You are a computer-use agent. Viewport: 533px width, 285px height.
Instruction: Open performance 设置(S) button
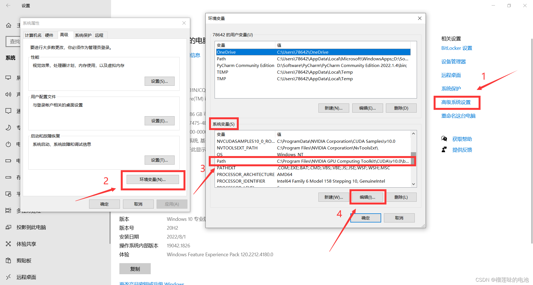point(160,81)
